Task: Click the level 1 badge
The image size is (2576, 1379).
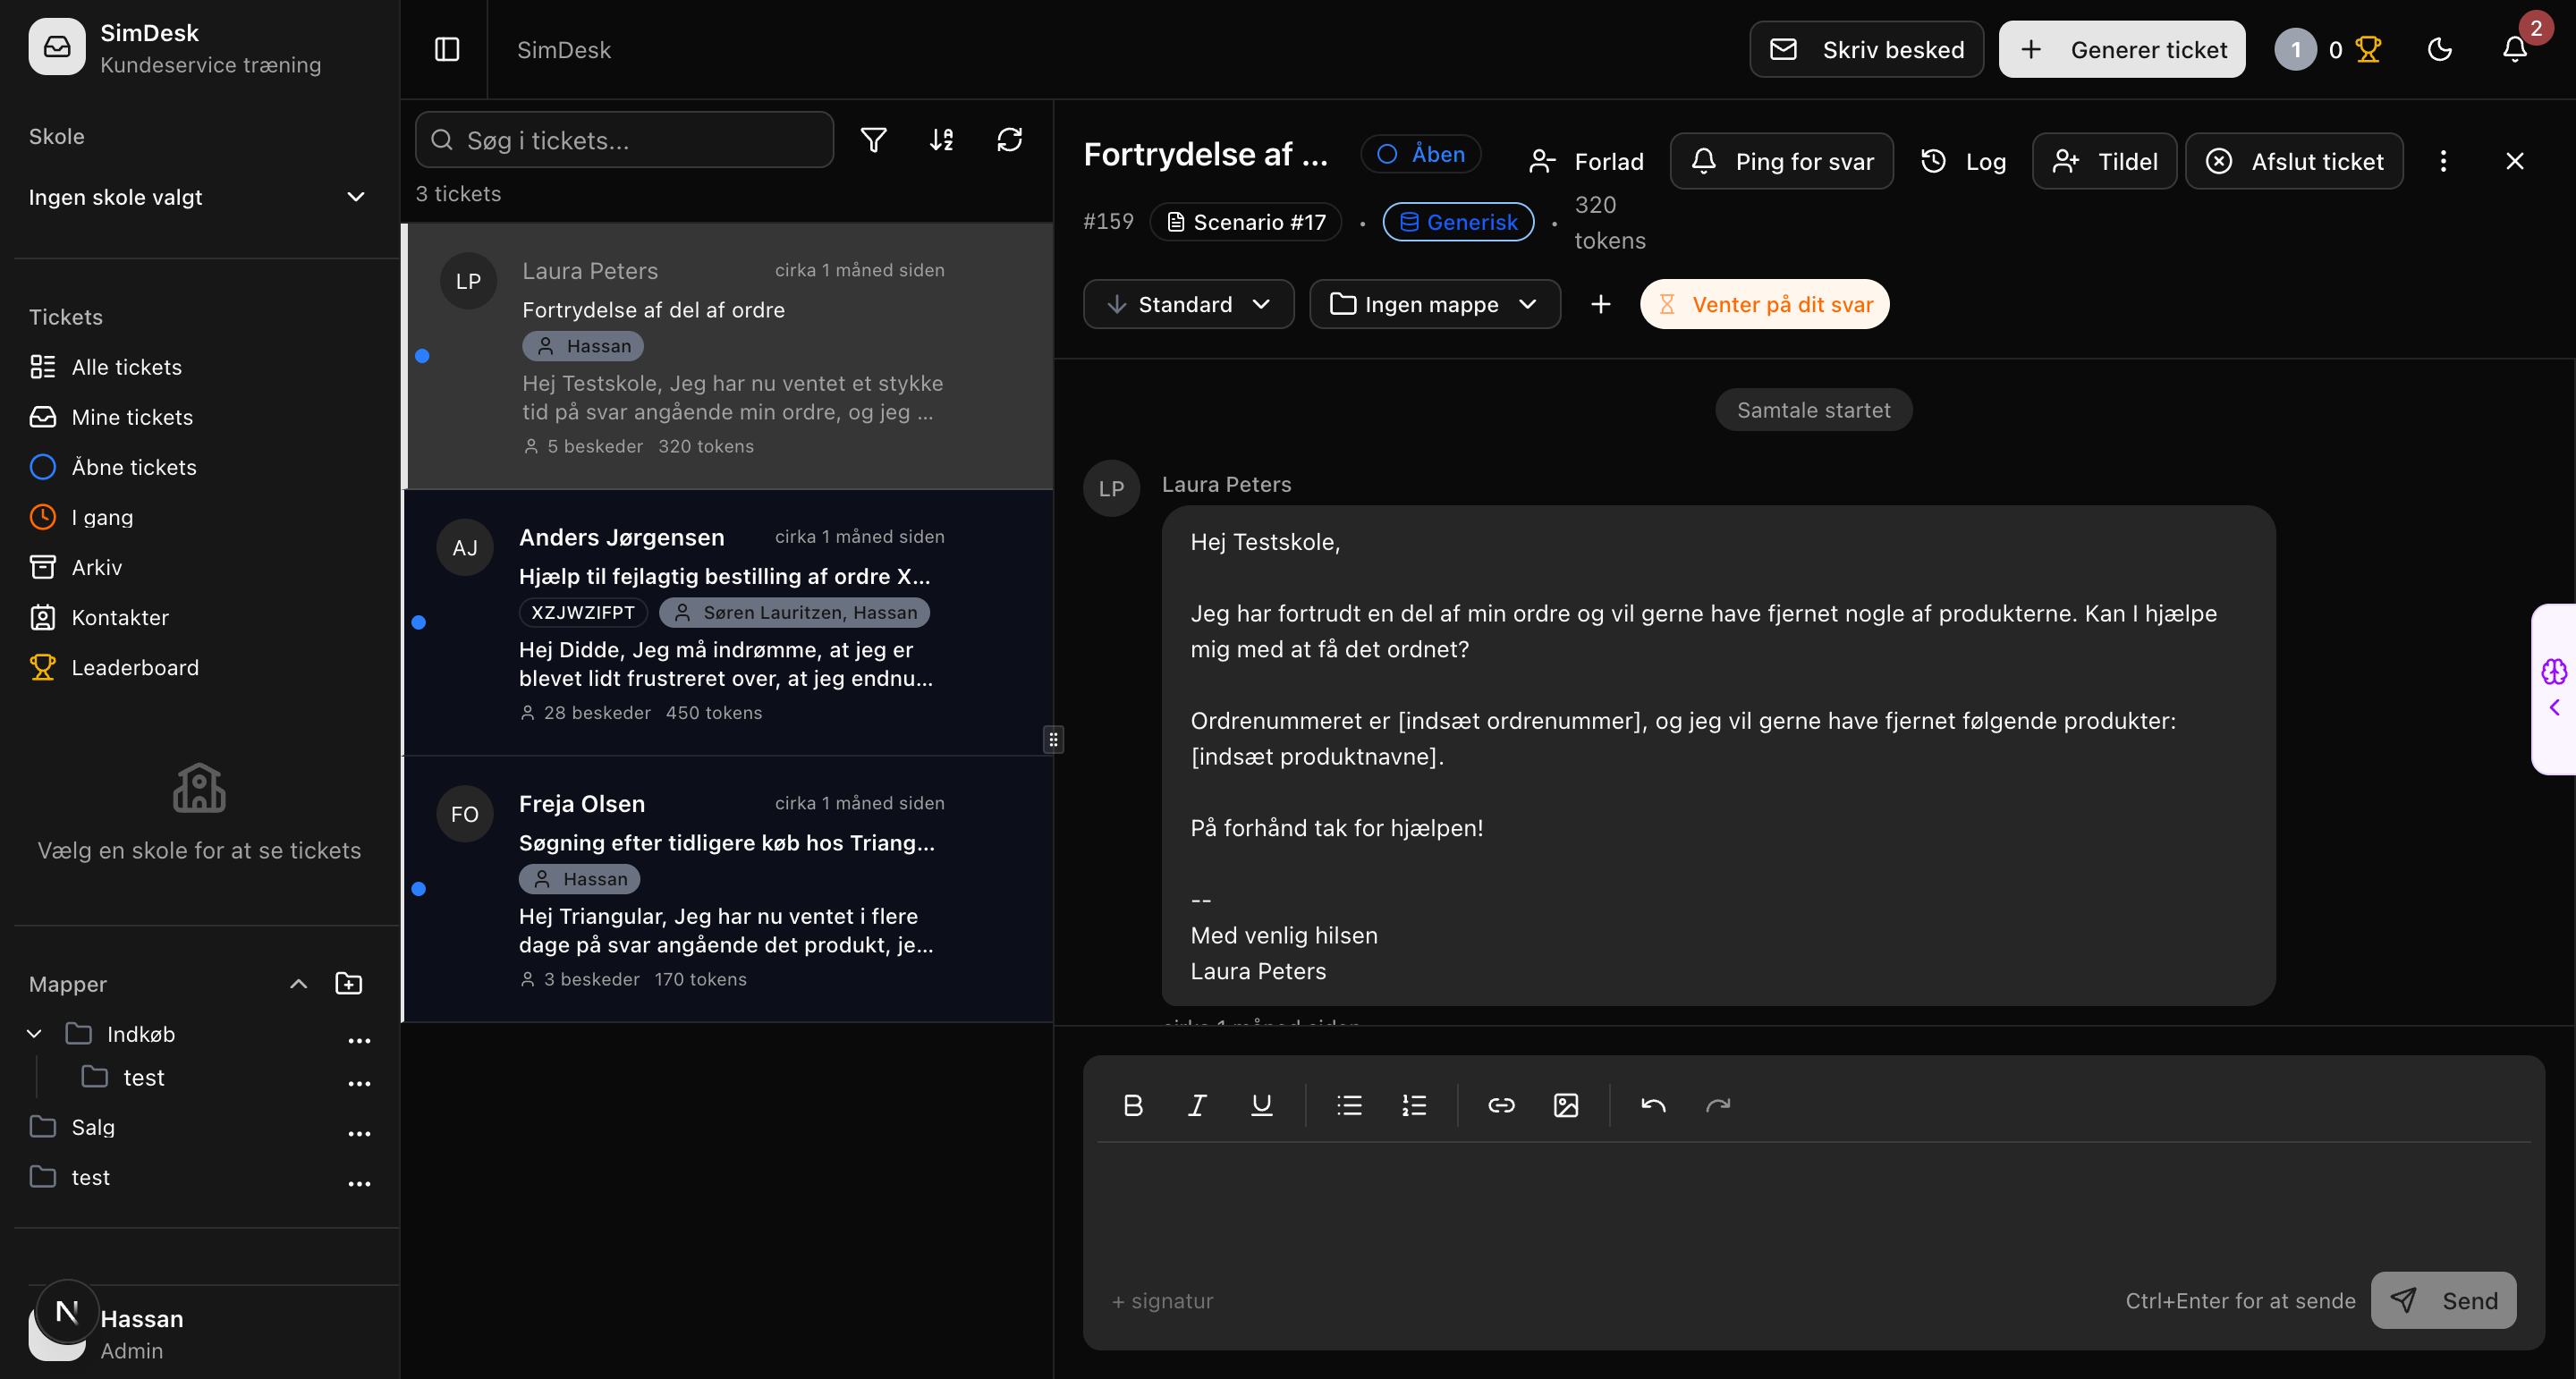Action: coord(2295,49)
